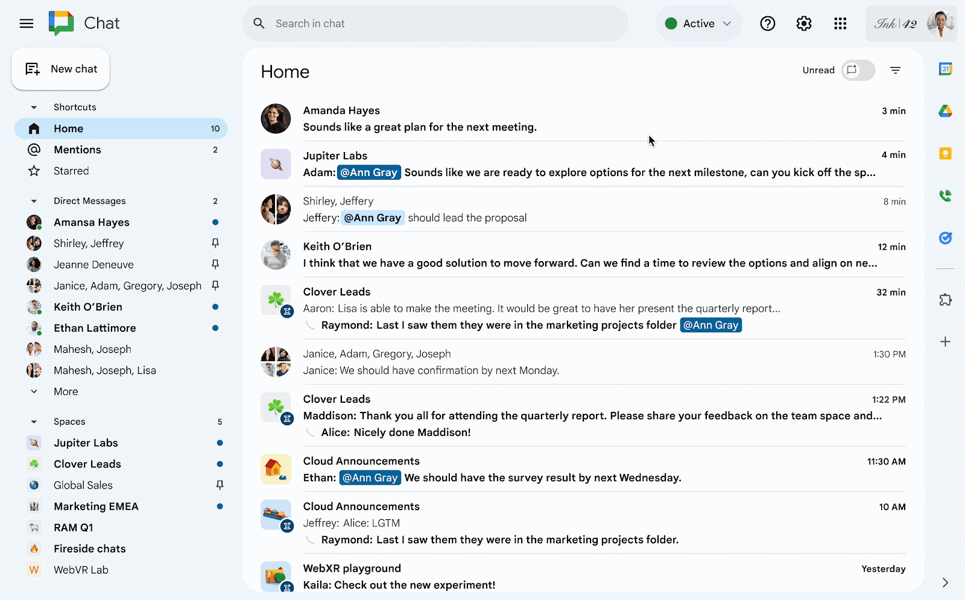
Task: Open Help with the question mark icon
Action: pyautogui.click(x=767, y=24)
